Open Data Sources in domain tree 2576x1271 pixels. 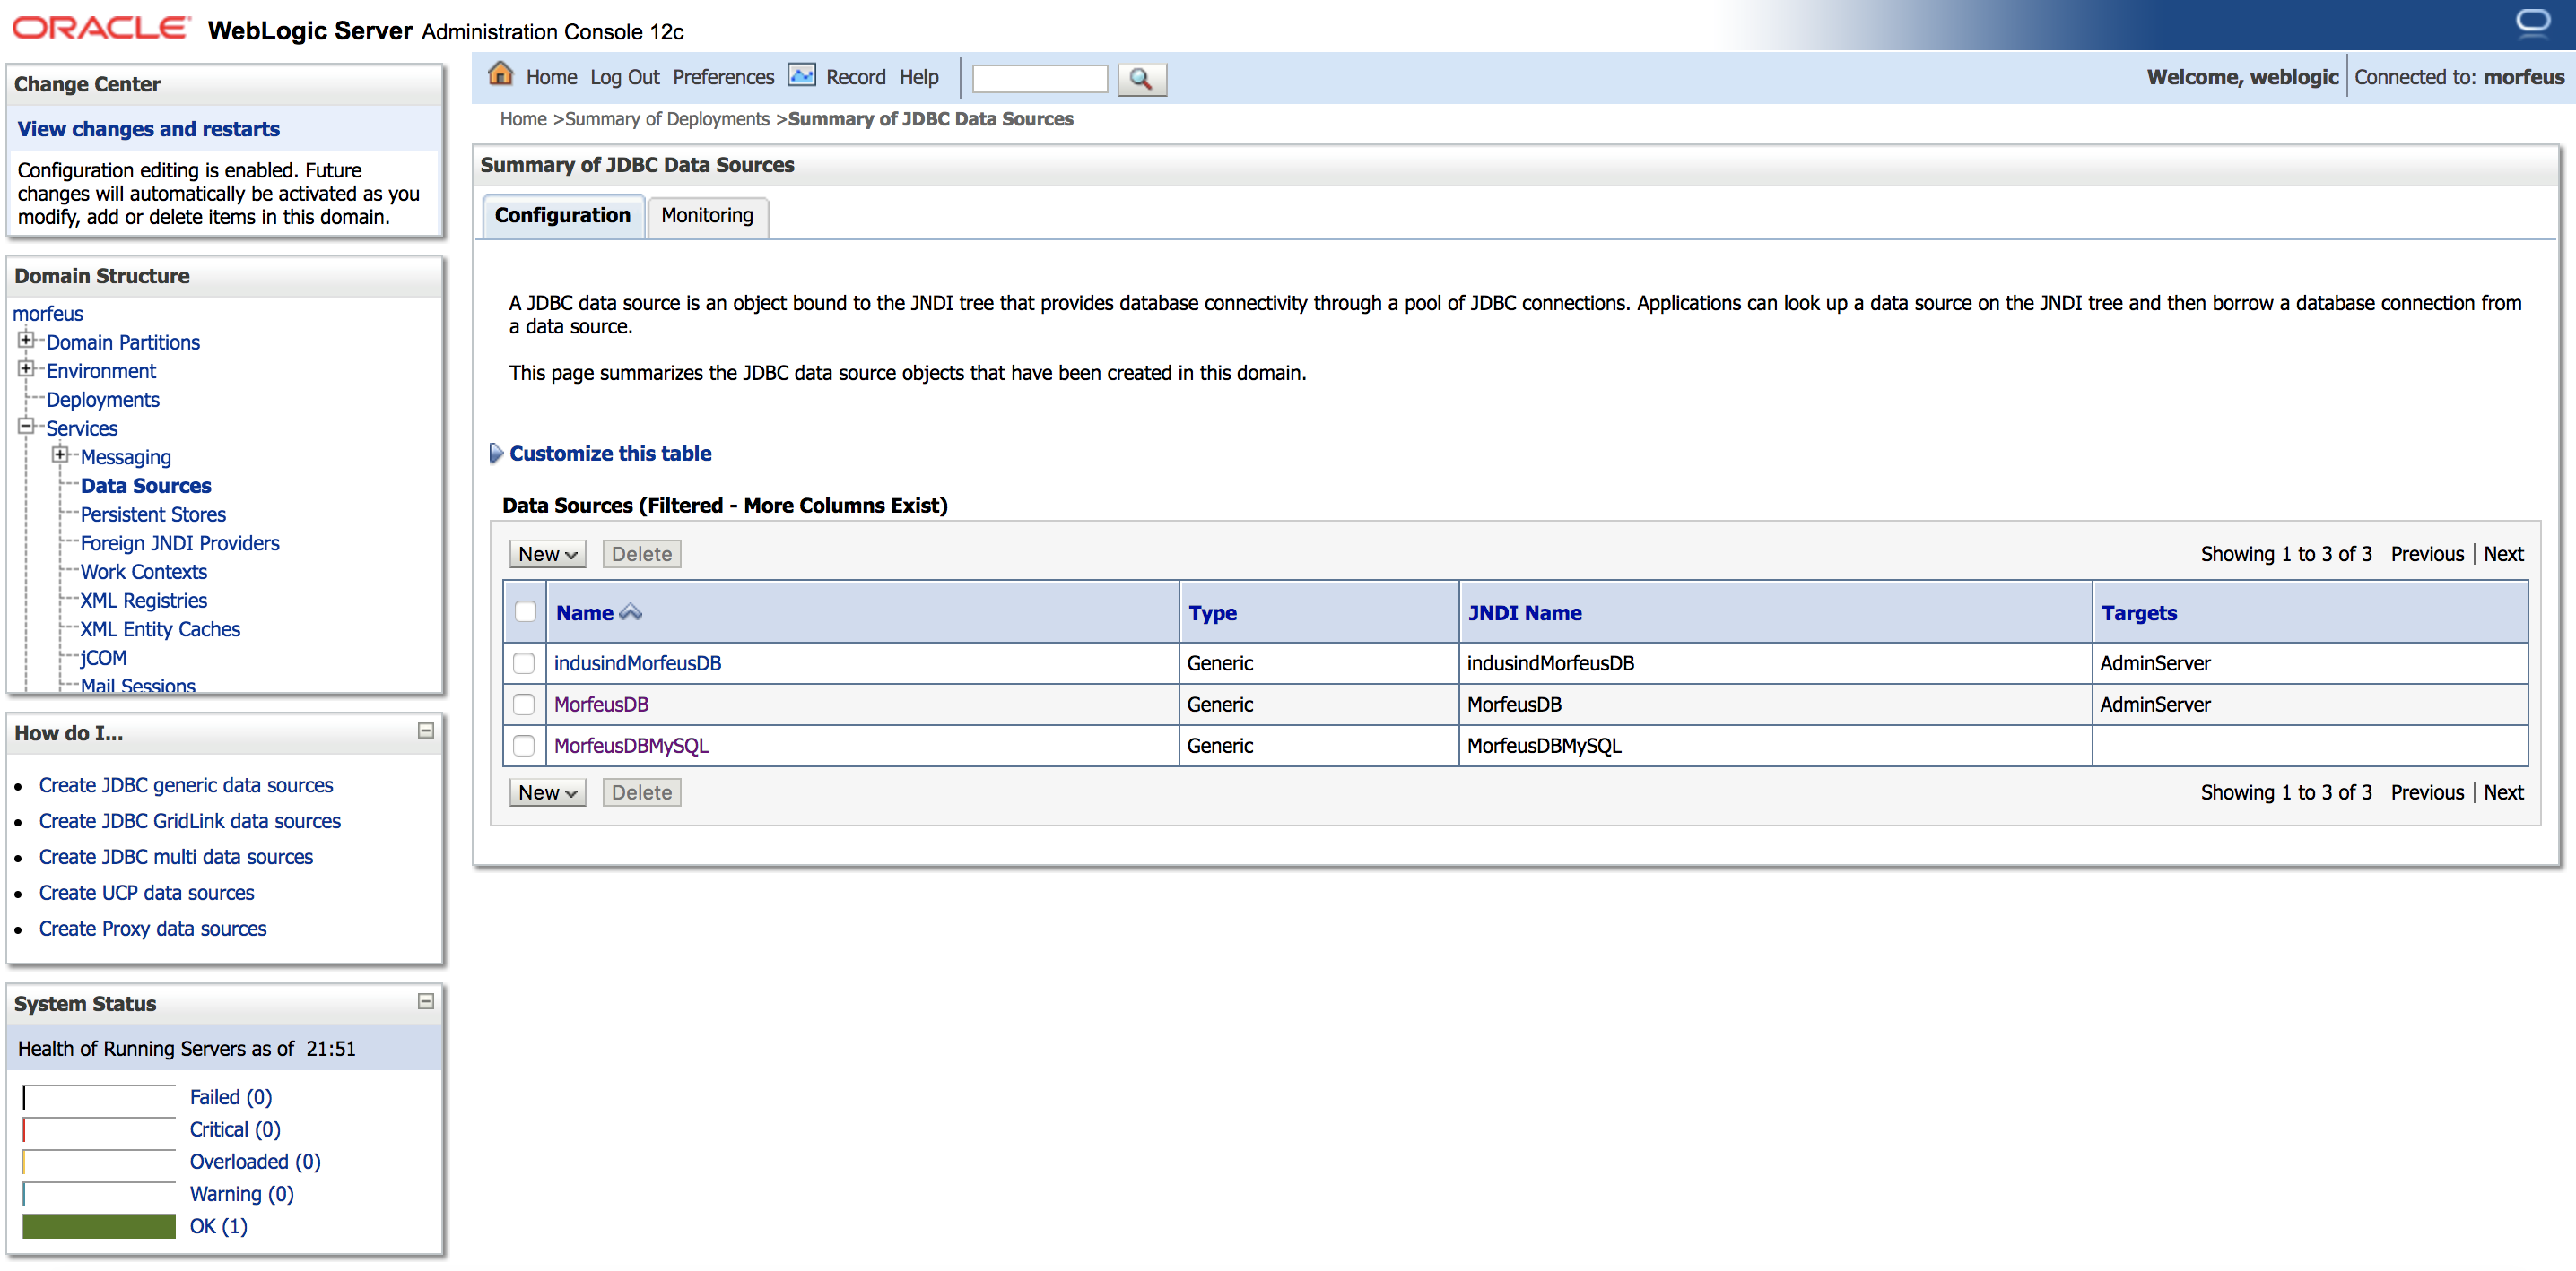(x=146, y=486)
